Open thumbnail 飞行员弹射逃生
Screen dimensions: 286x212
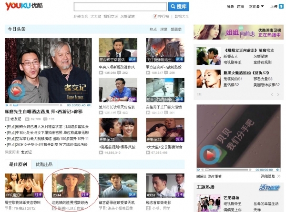coord(165,50)
